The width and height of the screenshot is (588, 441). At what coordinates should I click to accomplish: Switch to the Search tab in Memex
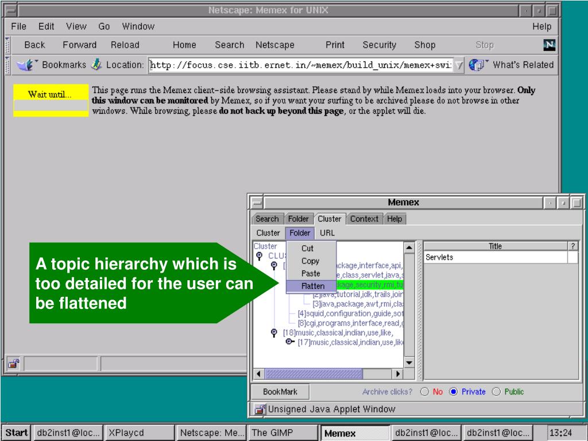point(267,219)
